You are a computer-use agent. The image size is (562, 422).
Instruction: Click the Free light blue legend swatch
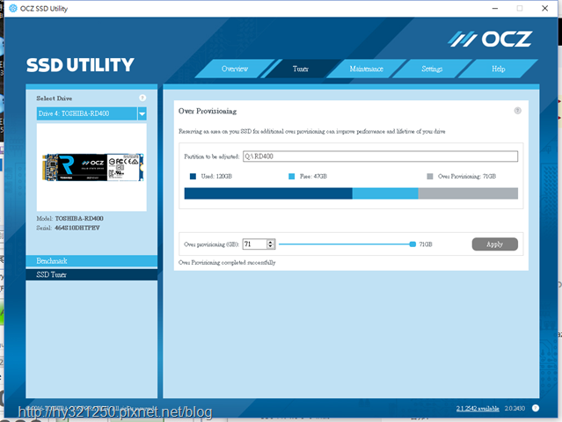click(x=292, y=176)
